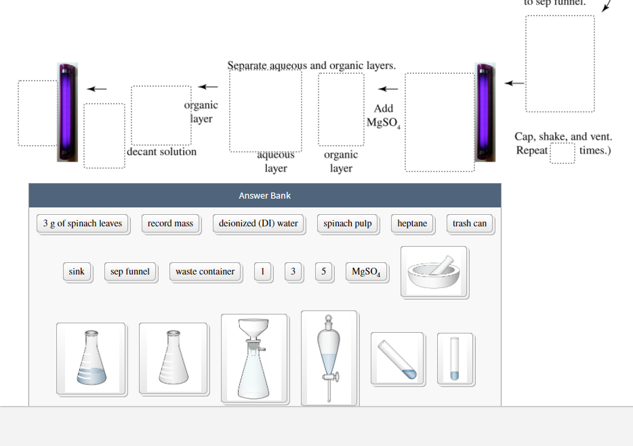Click the 'waste container' tile
The height and width of the screenshot is (446, 633).
[205, 271]
